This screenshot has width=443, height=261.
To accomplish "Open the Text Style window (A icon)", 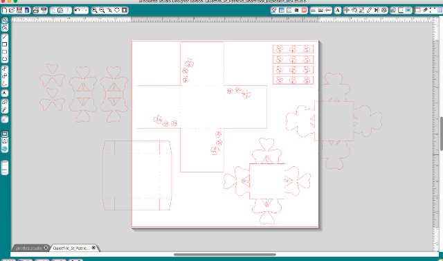I will click(x=337, y=10).
